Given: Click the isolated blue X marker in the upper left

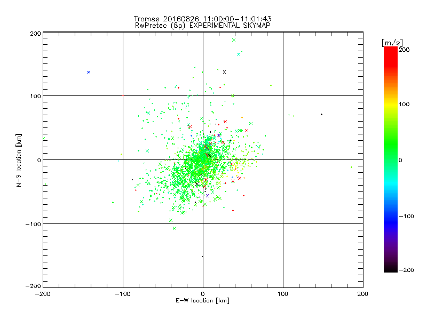Looking at the screenshot, I should 89,73.
